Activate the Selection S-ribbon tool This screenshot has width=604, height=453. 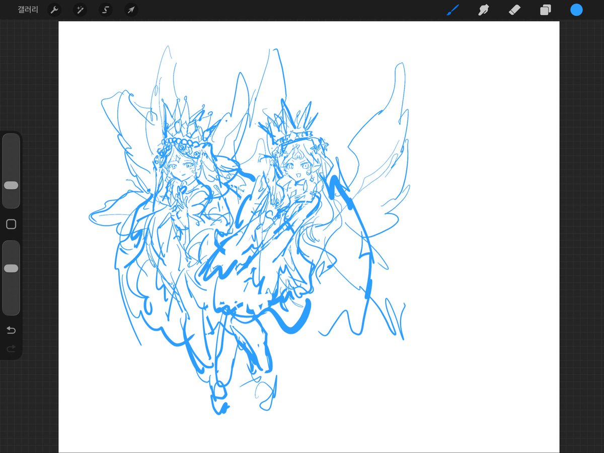pos(105,10)
